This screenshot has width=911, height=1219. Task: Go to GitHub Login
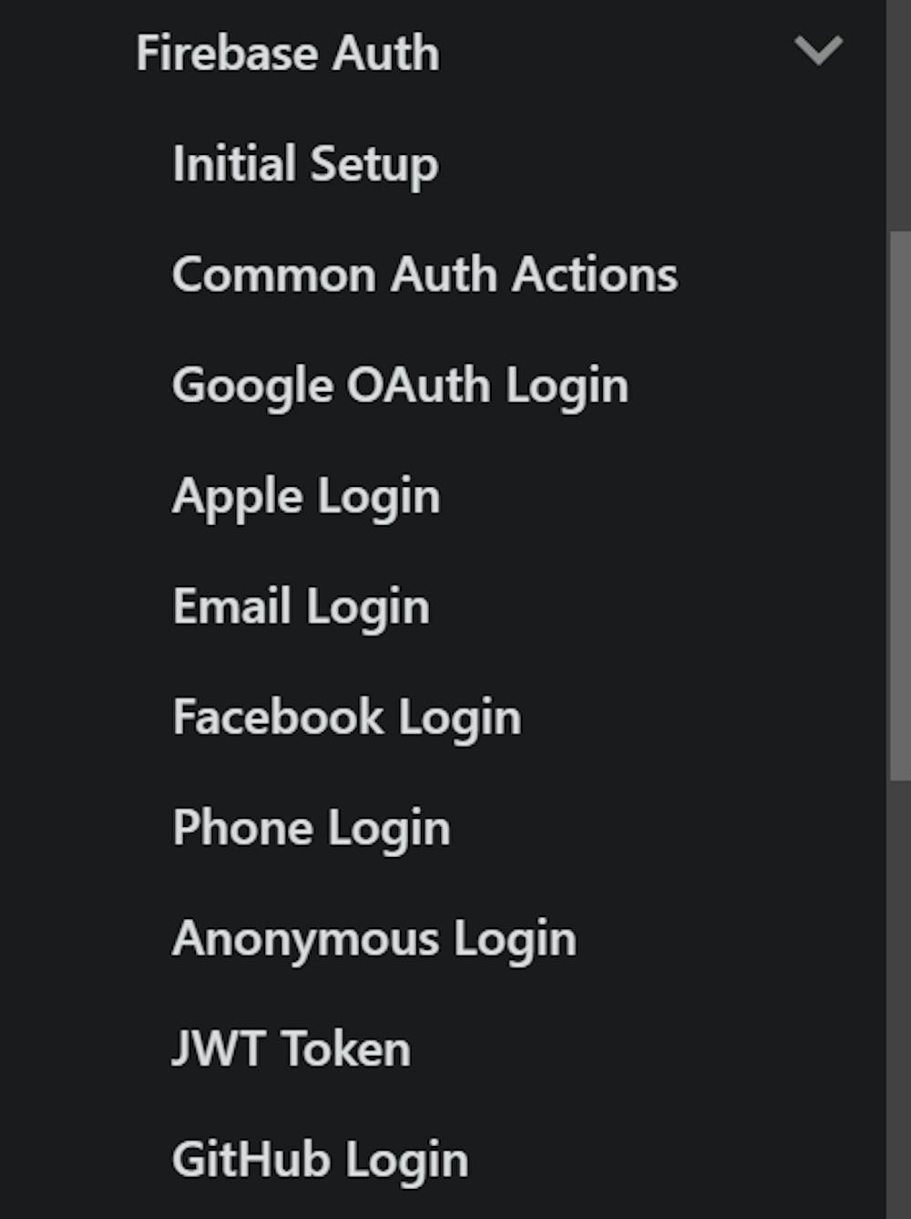(x=320, y=1160)
